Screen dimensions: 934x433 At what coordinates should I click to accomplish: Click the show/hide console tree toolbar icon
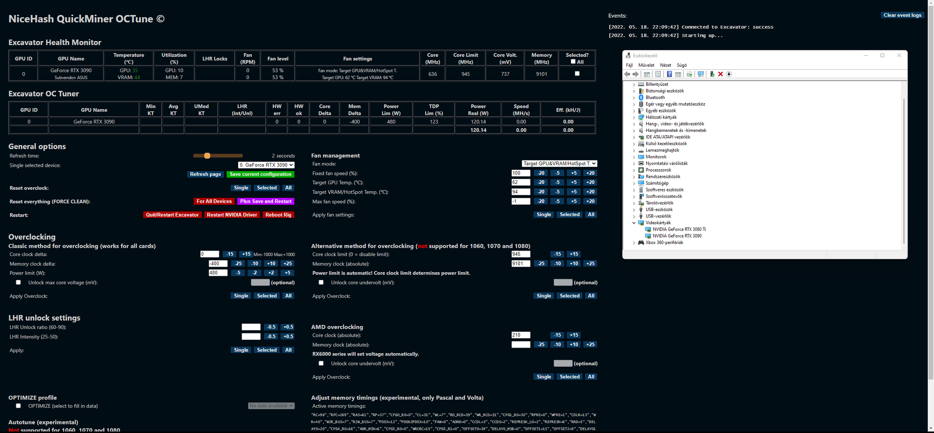[x=647, y=74]
